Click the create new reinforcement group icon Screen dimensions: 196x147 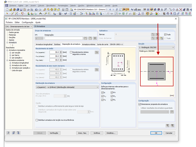tap(86, 38)
